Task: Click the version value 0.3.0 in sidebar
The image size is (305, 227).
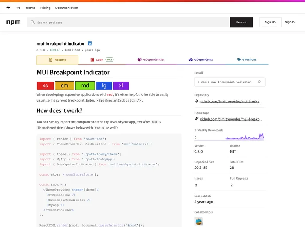Action: tap(199, 152)
